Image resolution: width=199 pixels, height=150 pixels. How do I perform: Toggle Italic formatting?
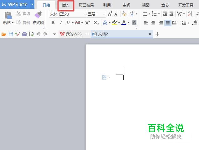[x=61, y=23]
